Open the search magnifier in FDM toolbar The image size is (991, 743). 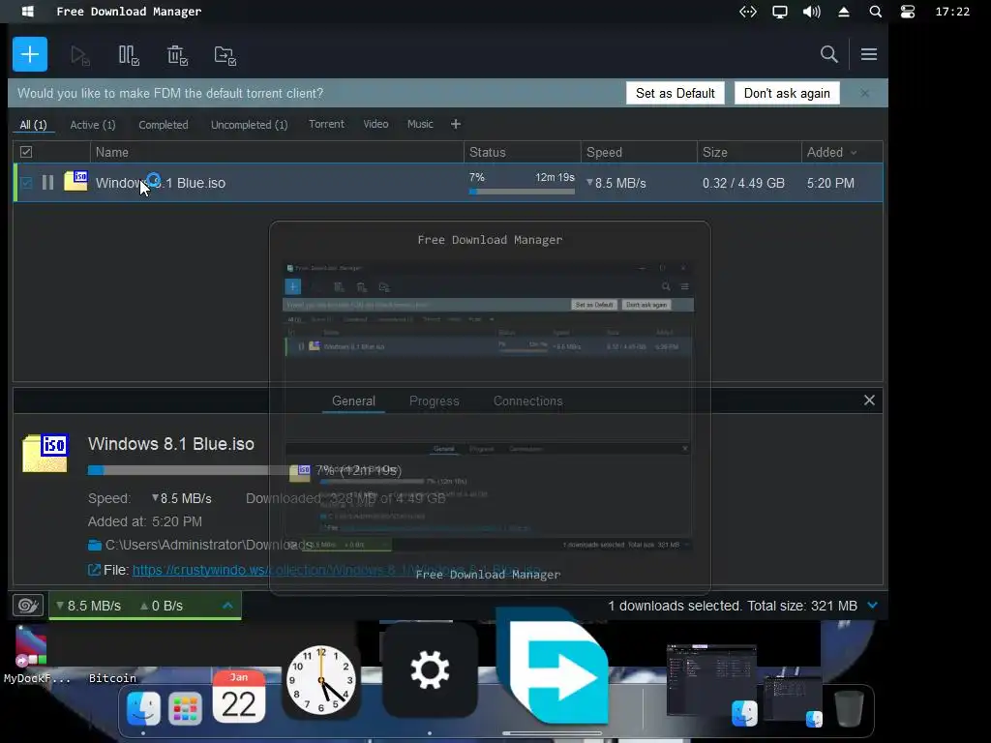(828, 54)
